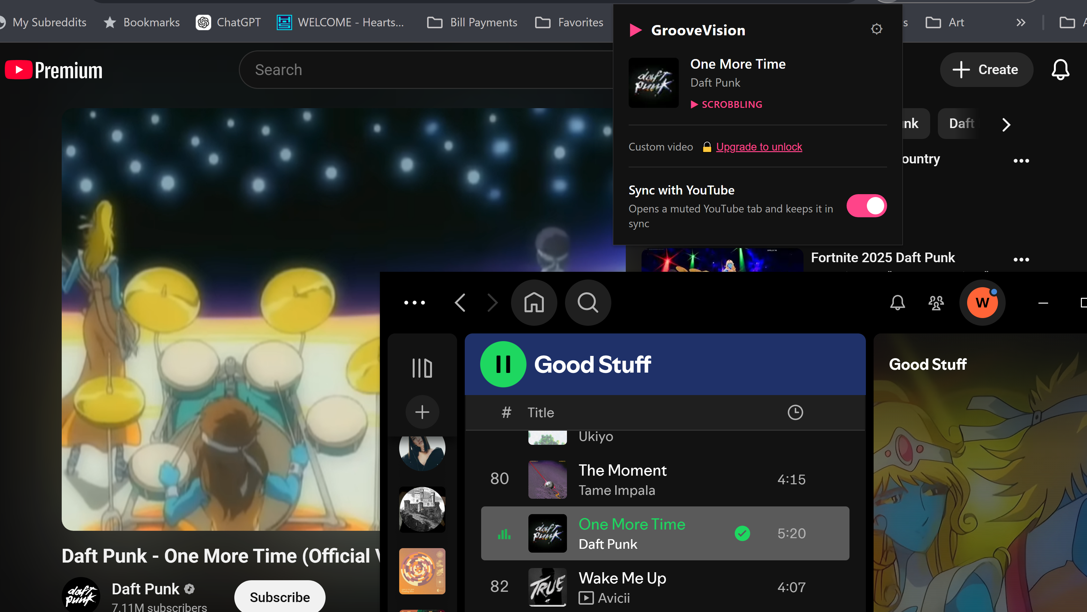Click the YouTube search field
This screenshot has height=612, width=1087.
(x=426, y=70)
